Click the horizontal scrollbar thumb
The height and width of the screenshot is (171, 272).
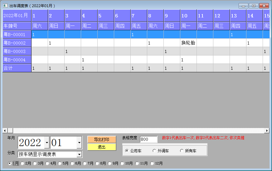tap(10, 131)
